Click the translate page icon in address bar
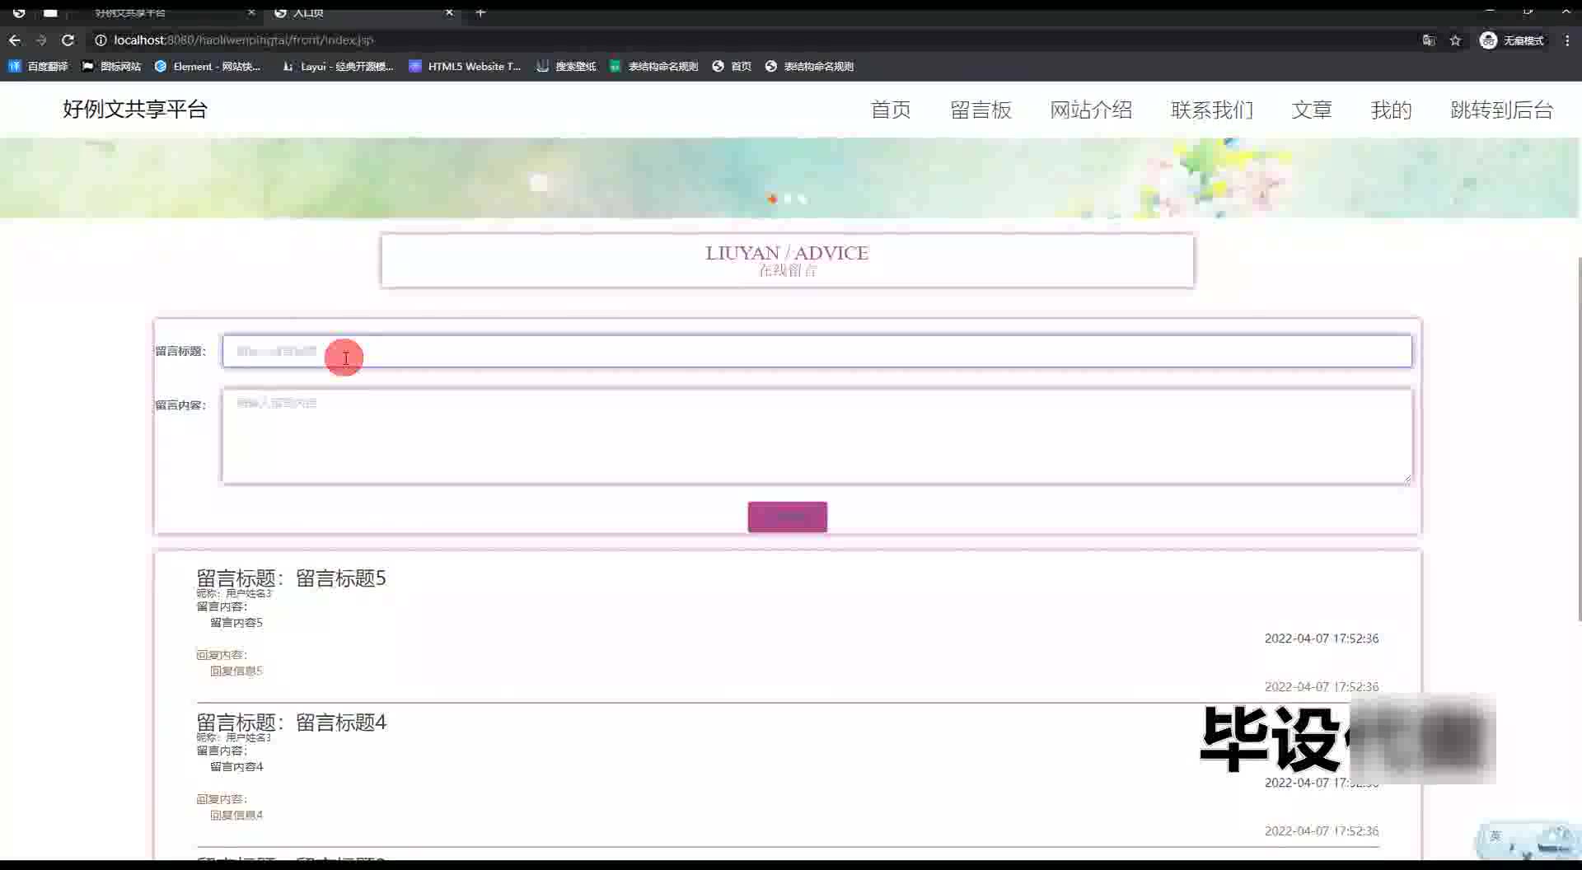 tap(1429, 40)
